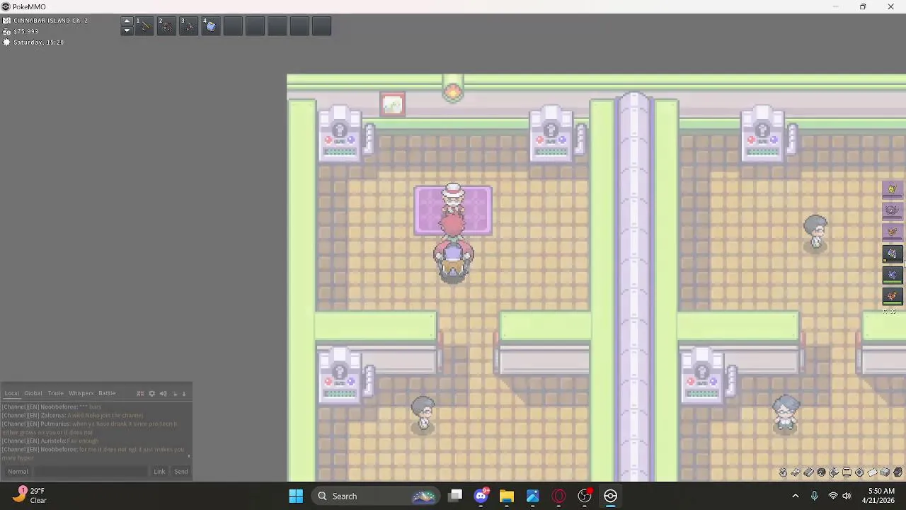The image size is (906, 510).
Task: Open the volume control in tray
Action: coord(847,496)
